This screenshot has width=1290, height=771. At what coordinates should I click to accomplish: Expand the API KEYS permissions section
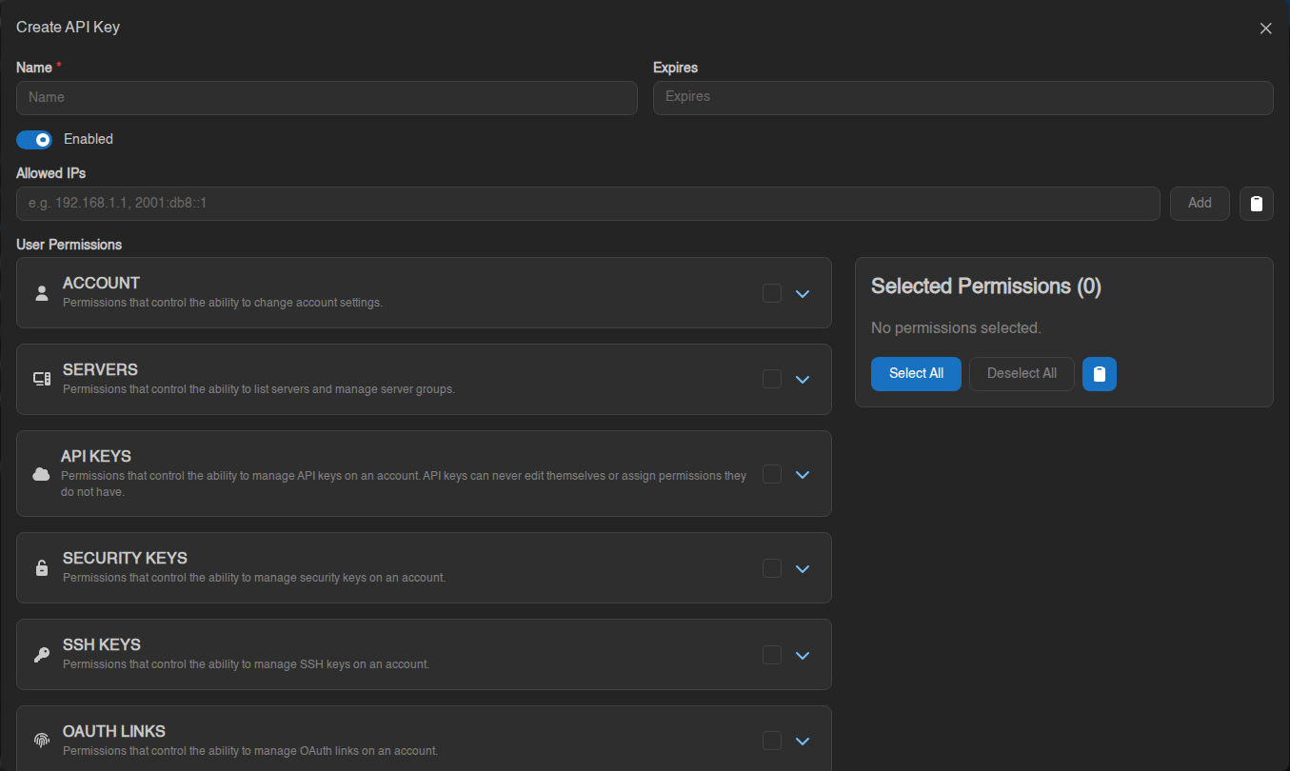[x=803, y=474]
